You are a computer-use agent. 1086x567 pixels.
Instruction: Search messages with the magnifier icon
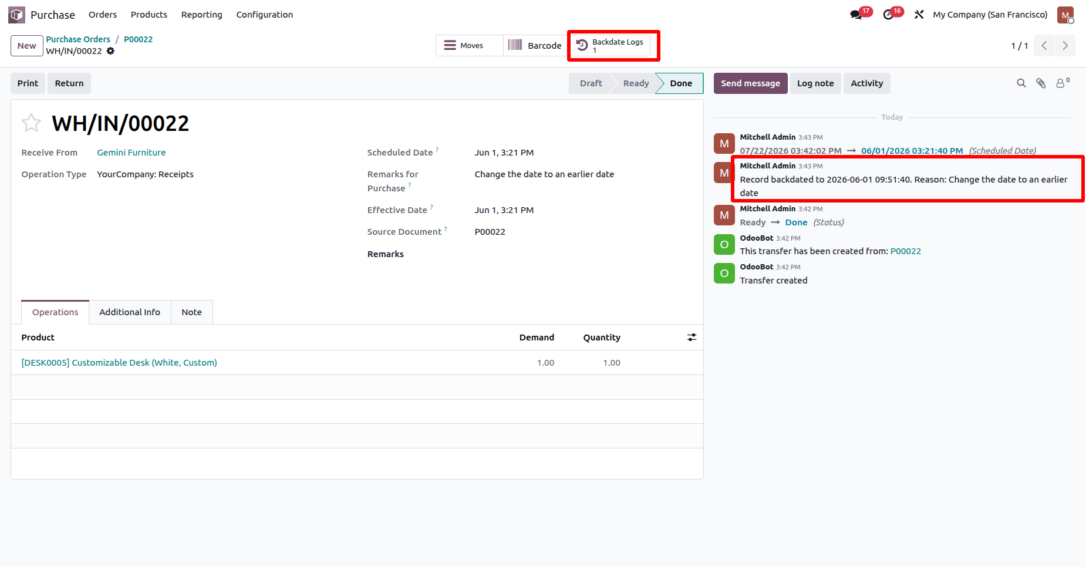pos(1021,83)
